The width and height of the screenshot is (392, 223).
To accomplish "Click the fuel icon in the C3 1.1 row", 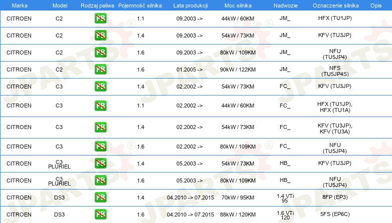I will pyautogui.click(x=100, y=105).
